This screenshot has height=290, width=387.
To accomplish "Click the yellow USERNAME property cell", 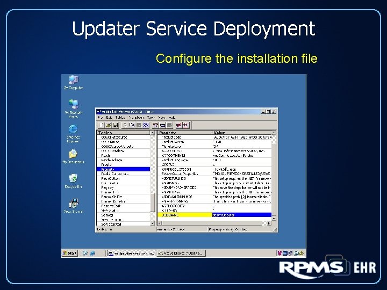I will click(x=184, y=215).
